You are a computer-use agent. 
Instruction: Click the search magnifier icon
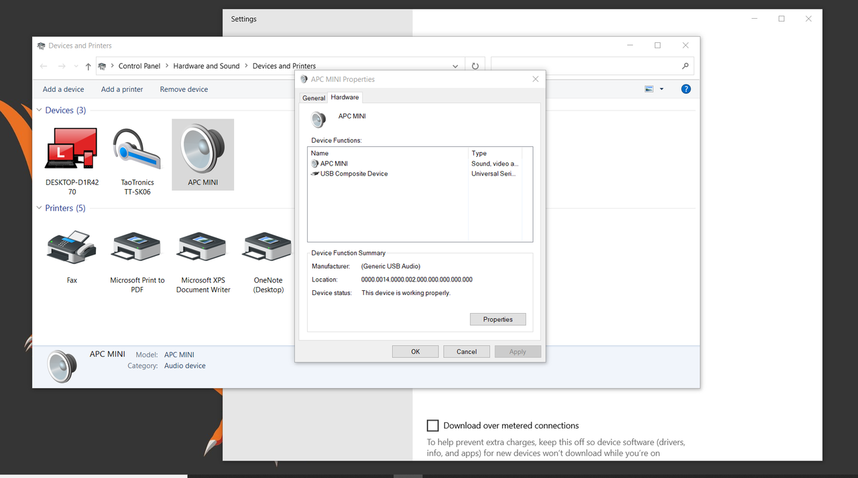pyautogui.click(x=685, y=66)
